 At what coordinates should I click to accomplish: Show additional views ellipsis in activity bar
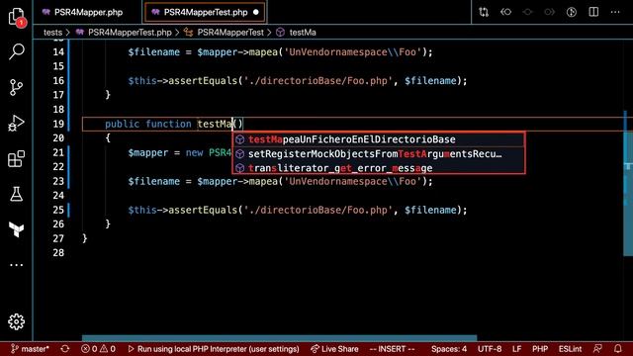(17, 265)
